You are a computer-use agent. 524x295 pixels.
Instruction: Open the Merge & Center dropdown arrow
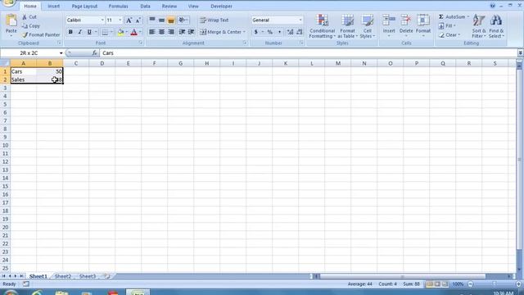(244, 32)
